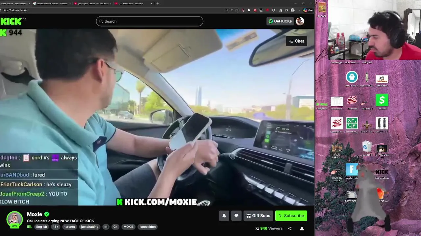Open the Little Caesars image desktop icon
Viewport: 421px width, 236px height.
(x=382, y=81)
